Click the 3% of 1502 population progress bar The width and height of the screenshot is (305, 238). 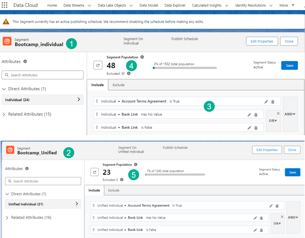(x=185, y=68)
